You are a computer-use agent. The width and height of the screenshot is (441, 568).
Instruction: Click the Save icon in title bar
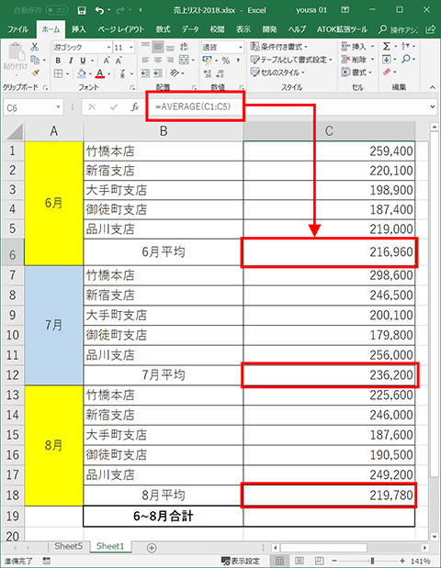click(x=82, y=10)
